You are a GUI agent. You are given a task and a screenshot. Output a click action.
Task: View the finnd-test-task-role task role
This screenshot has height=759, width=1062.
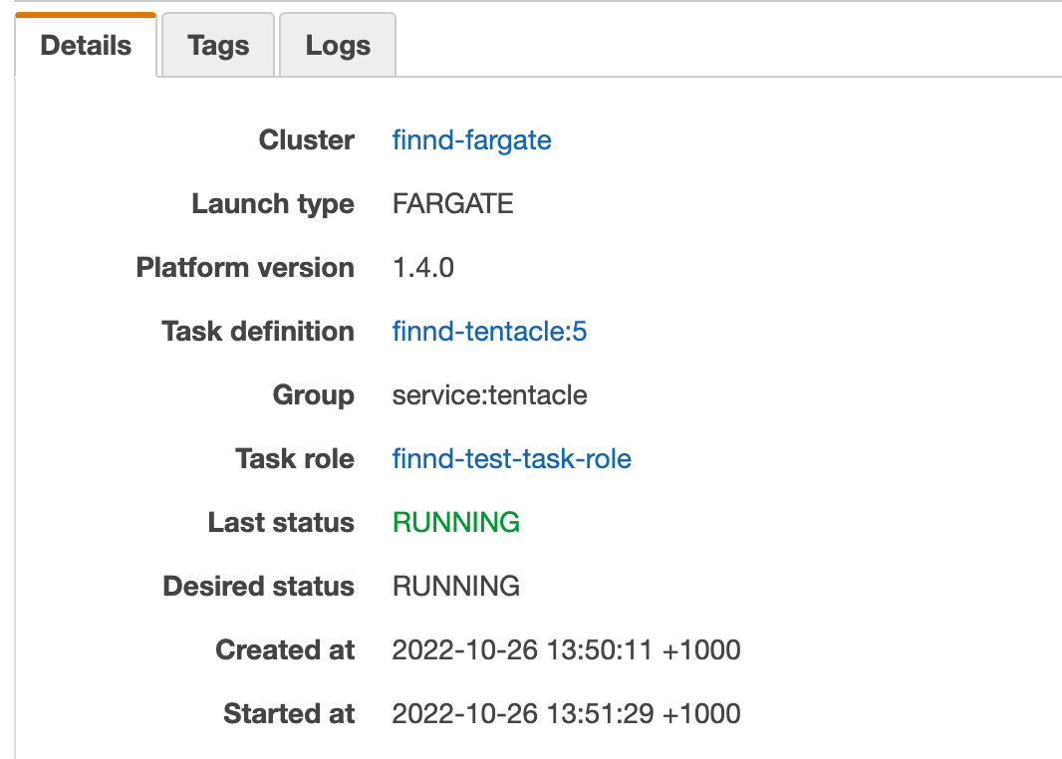coord(512,458)
